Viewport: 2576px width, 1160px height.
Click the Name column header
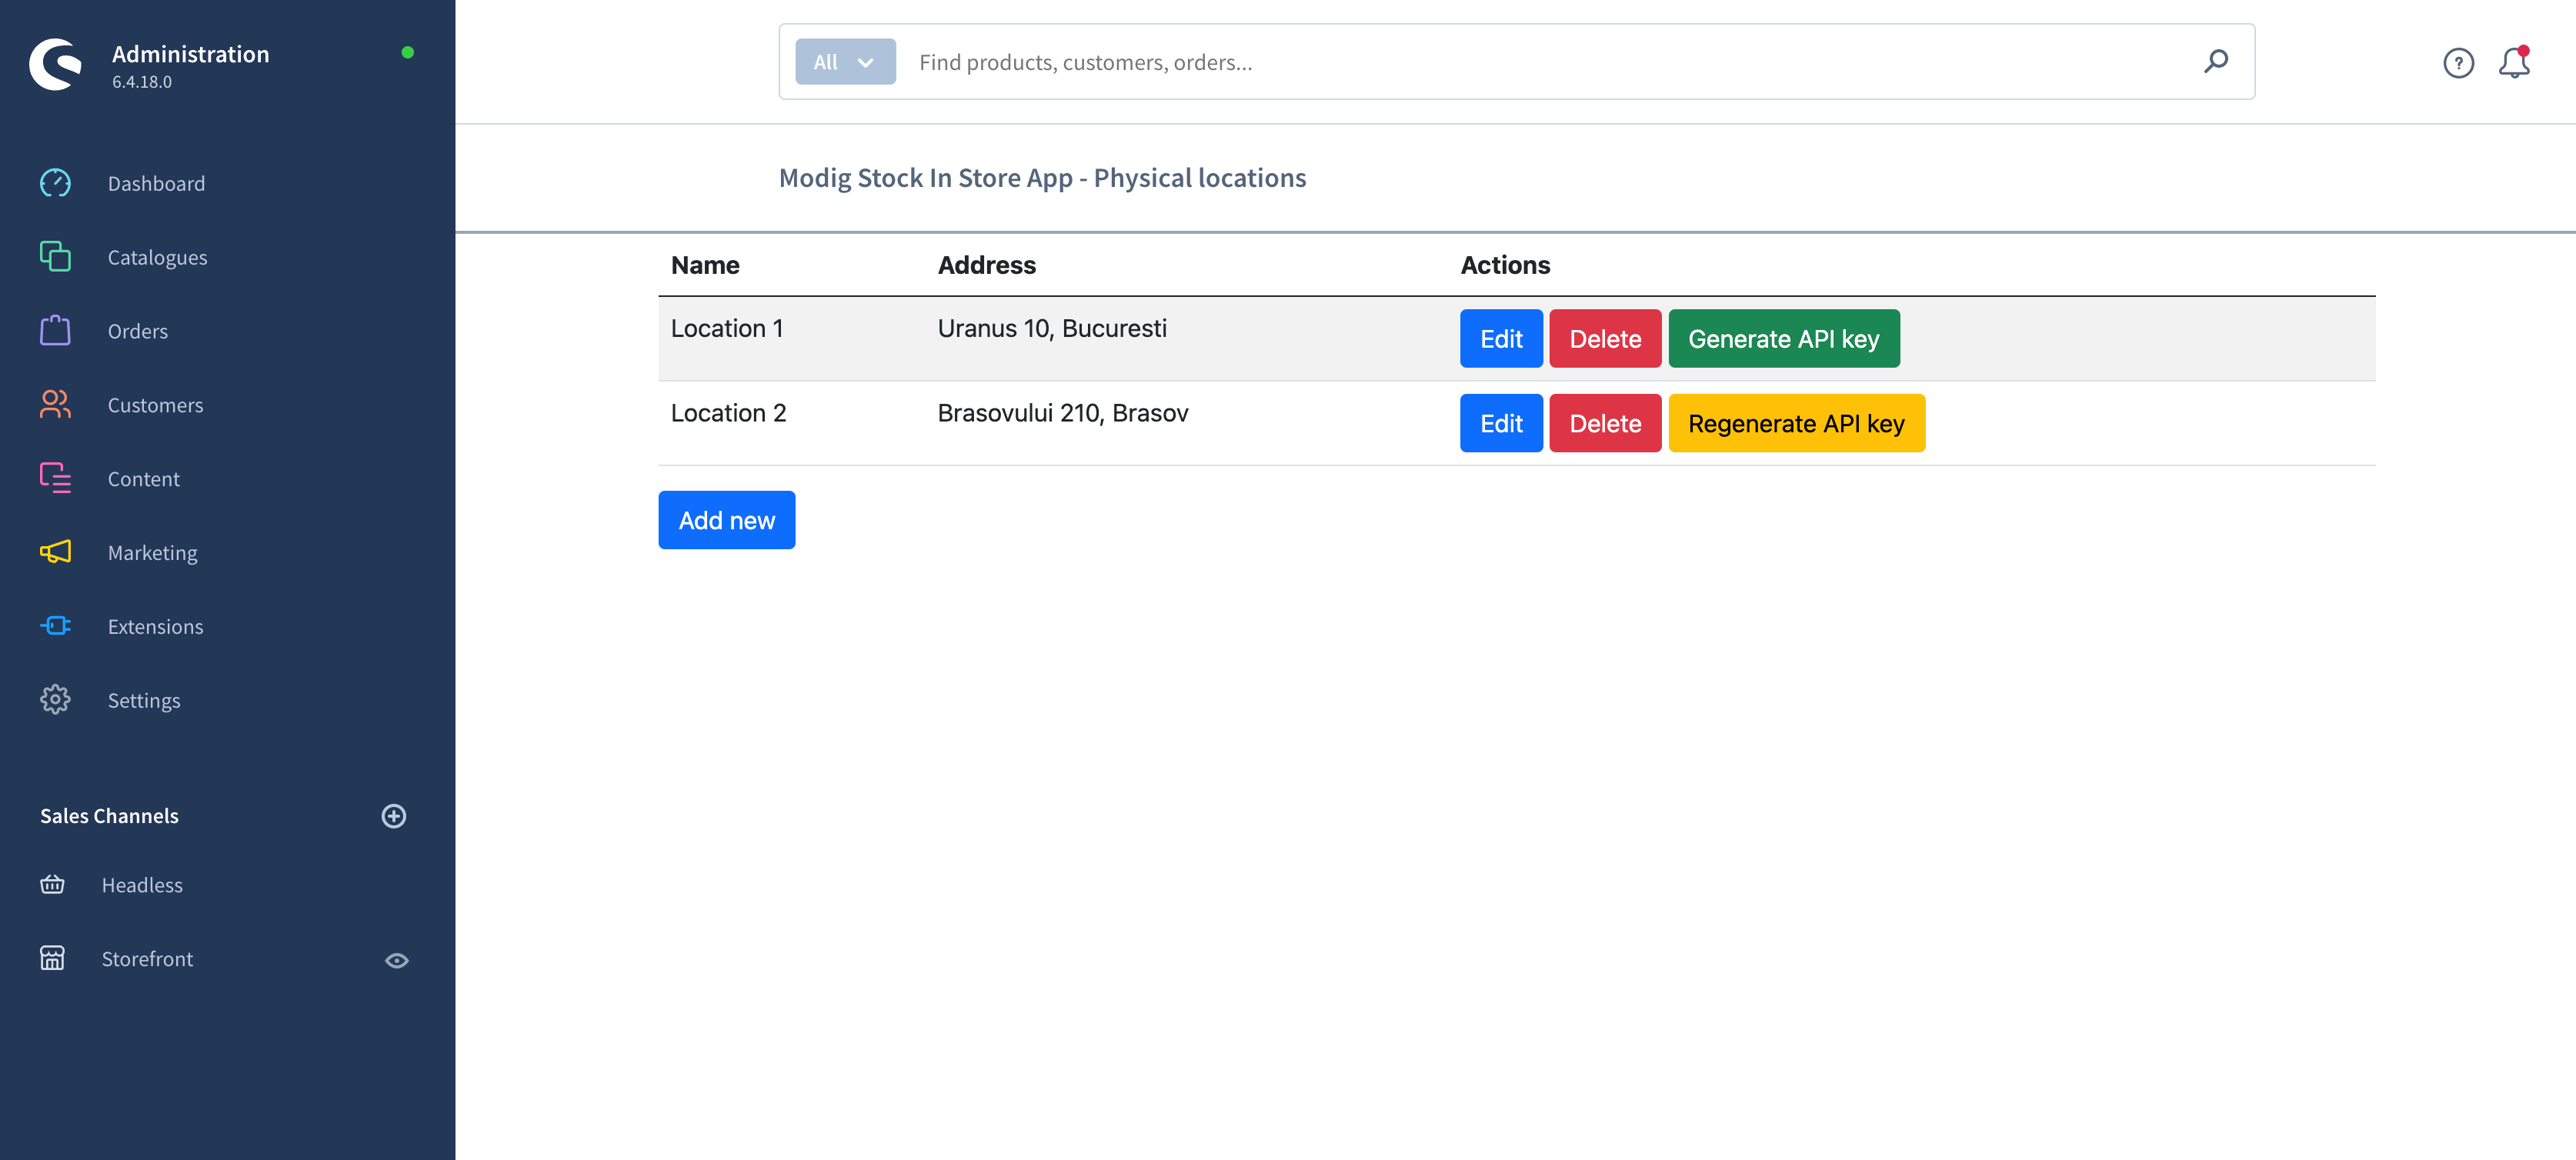(705, 265)
